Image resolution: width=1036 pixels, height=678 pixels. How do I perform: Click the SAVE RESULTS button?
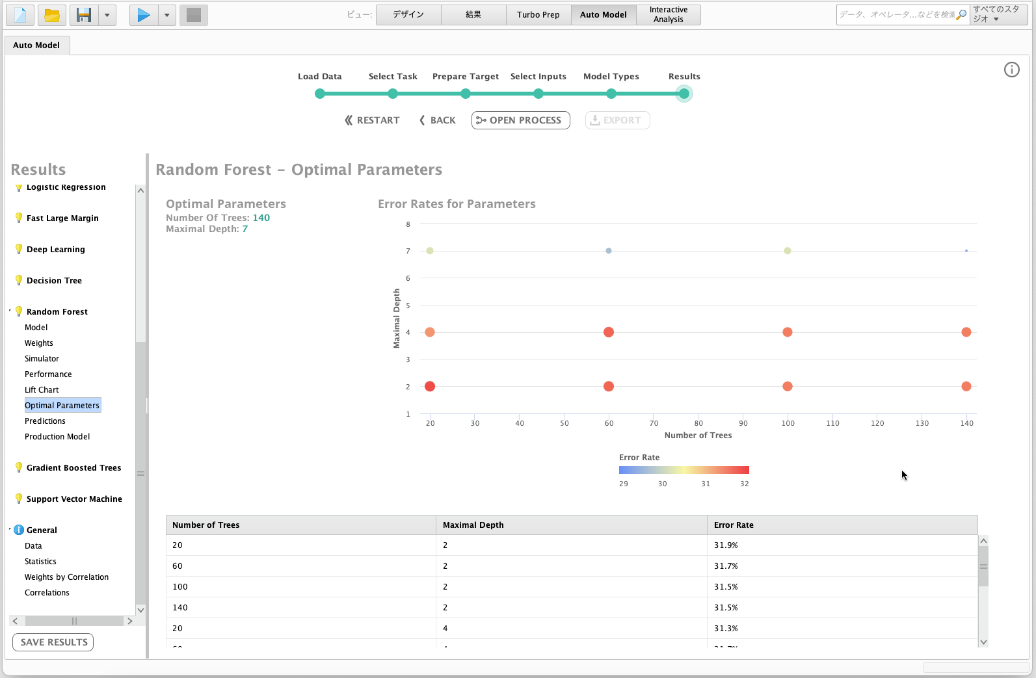pos(53,642)
